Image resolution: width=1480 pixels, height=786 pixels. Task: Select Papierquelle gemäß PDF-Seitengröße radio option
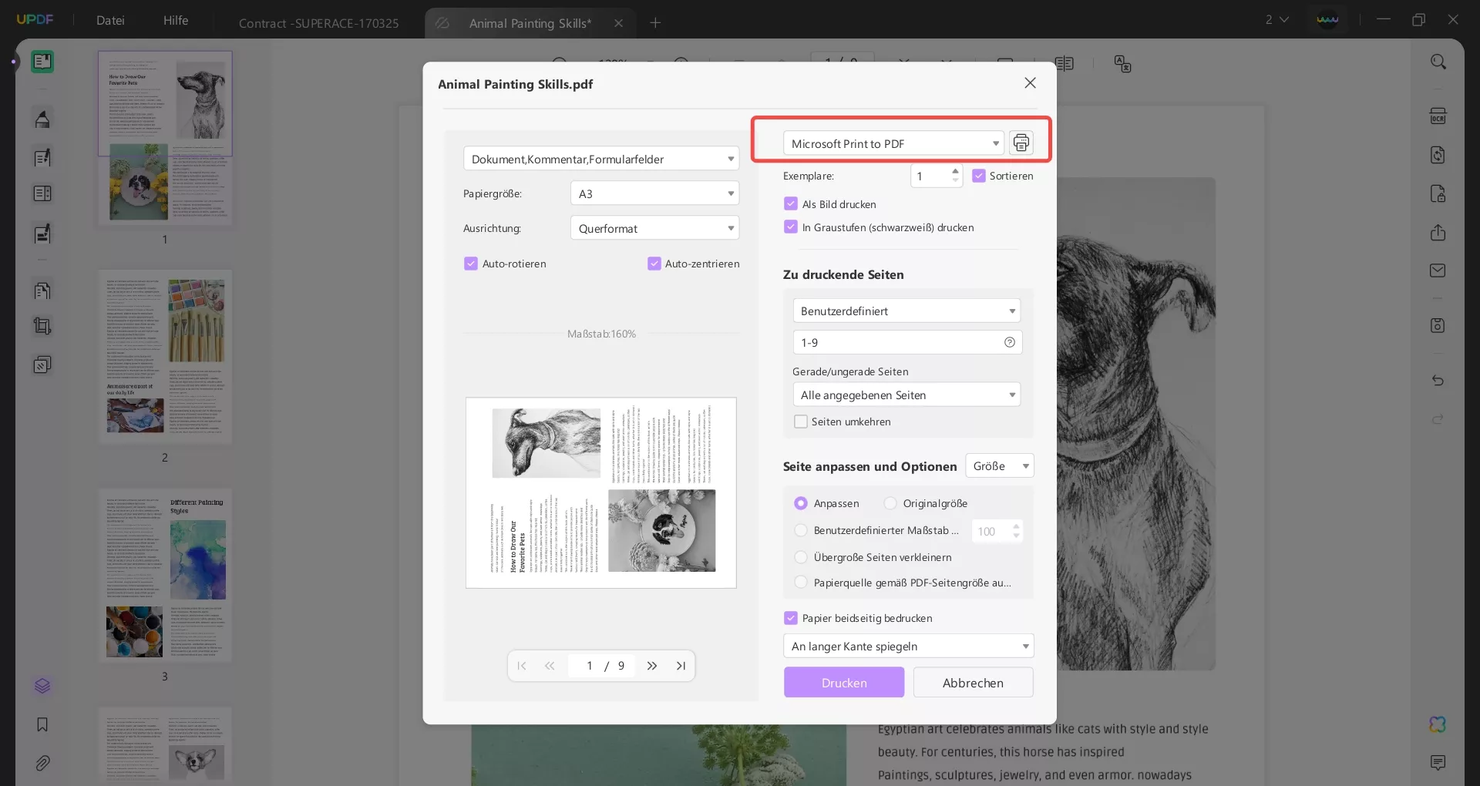(x=801, y=583)
